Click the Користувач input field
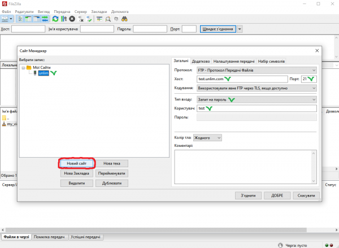 click(x=257, y=108)
